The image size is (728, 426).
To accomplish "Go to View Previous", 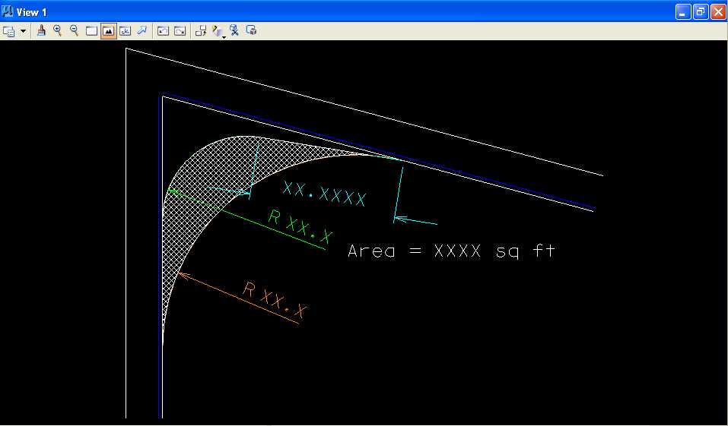I will tap(162, 31).
